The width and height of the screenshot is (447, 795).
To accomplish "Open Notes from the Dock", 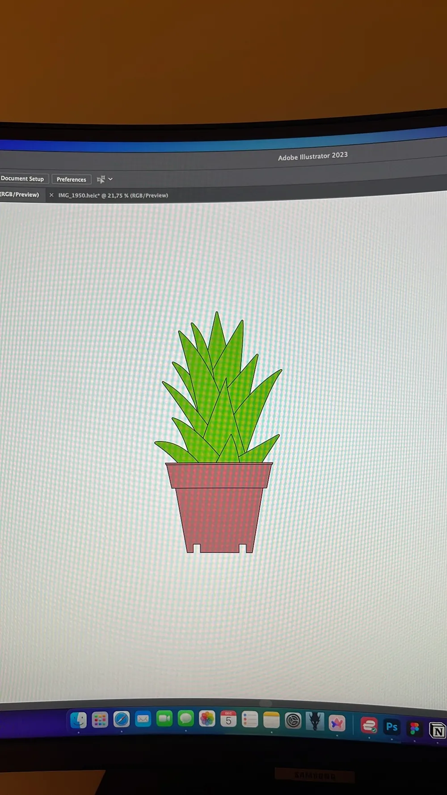I will coord(271,720).
